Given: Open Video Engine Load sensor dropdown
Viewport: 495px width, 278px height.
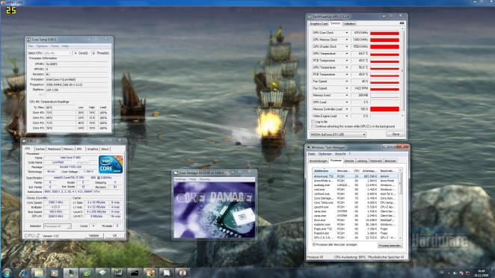Looking at the screenshot, I should (347, 116).
